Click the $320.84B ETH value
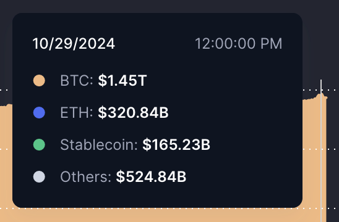The height and width of the screenshot is (222, 339). click(133, 112)
